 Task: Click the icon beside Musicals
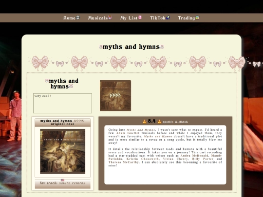[x=110, y=17]
